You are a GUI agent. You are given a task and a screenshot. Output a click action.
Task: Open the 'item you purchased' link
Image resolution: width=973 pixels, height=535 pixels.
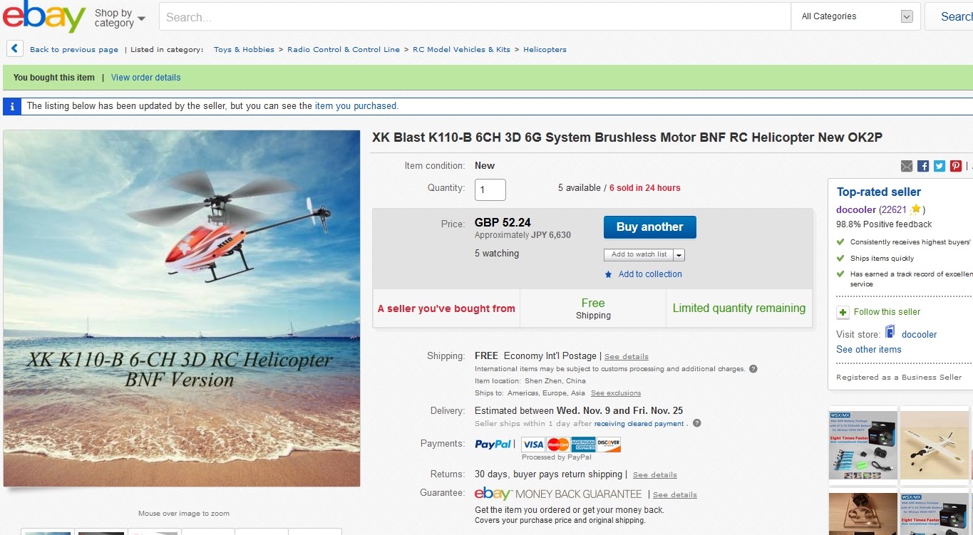click(356, 106)
